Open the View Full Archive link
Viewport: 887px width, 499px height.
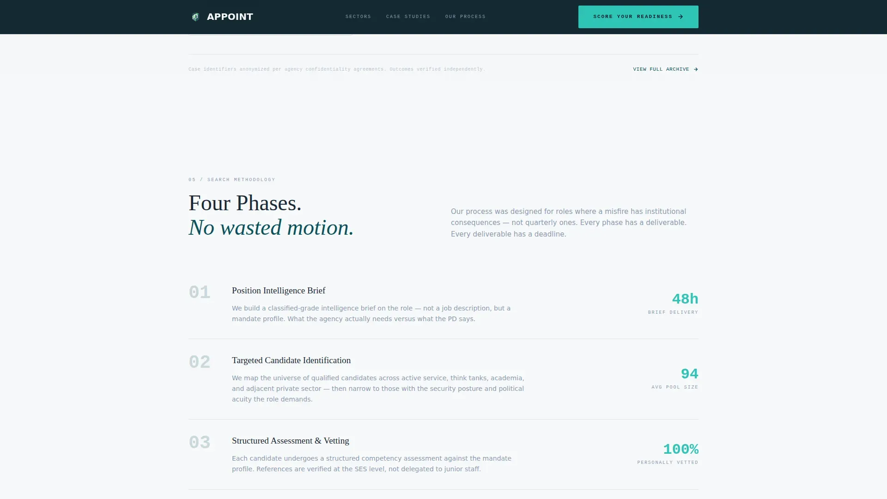pyautogui.click(x=665, y=69)
